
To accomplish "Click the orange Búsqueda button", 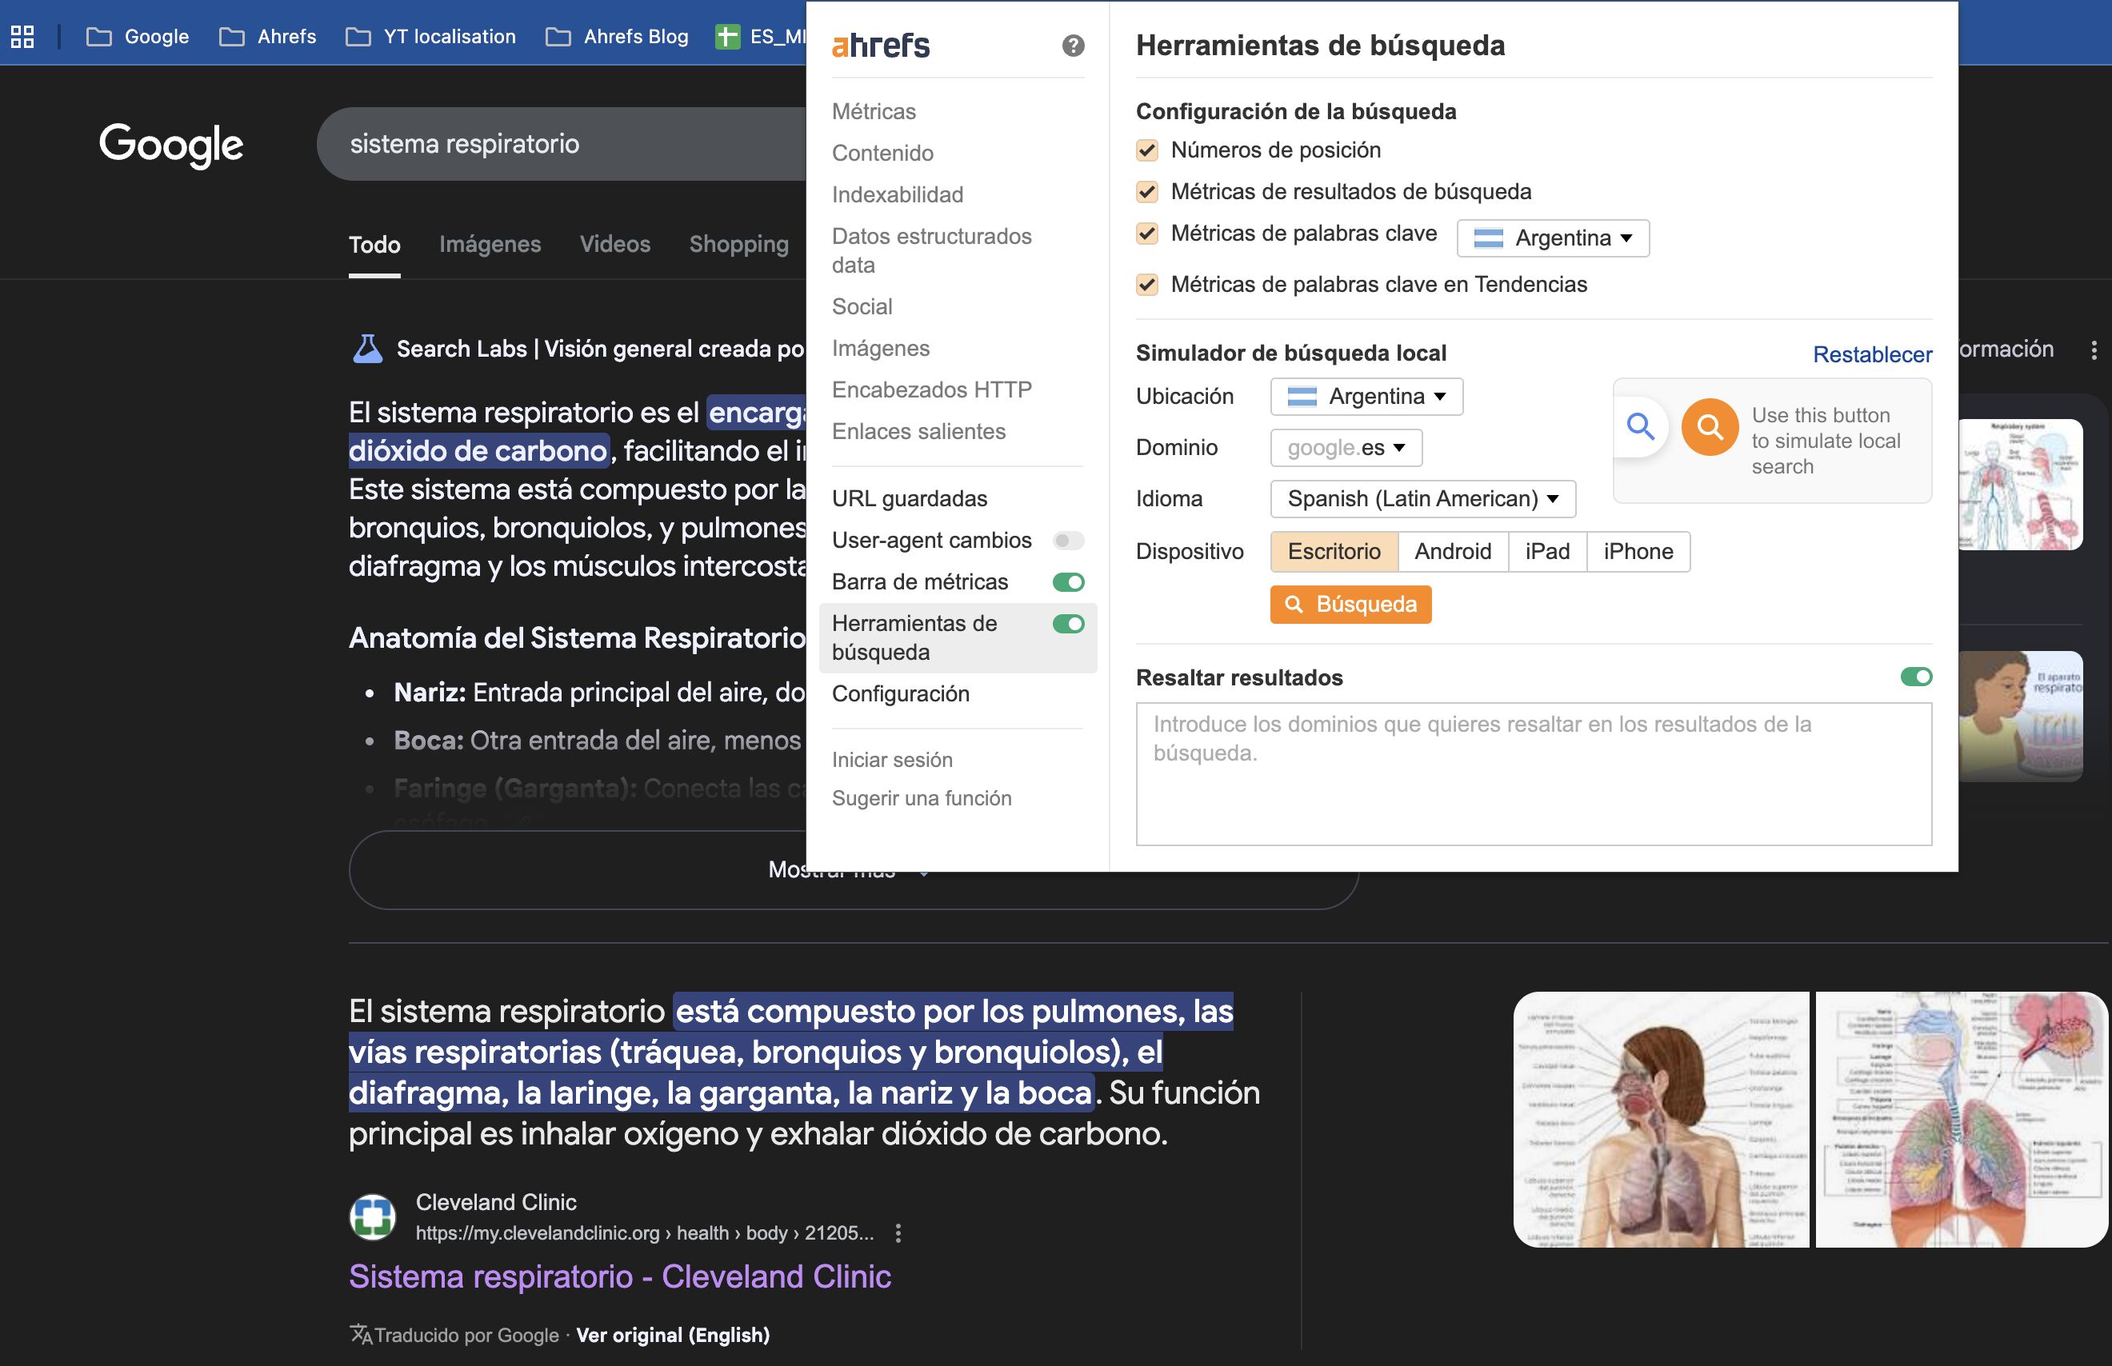I will tap(1350, 604).
